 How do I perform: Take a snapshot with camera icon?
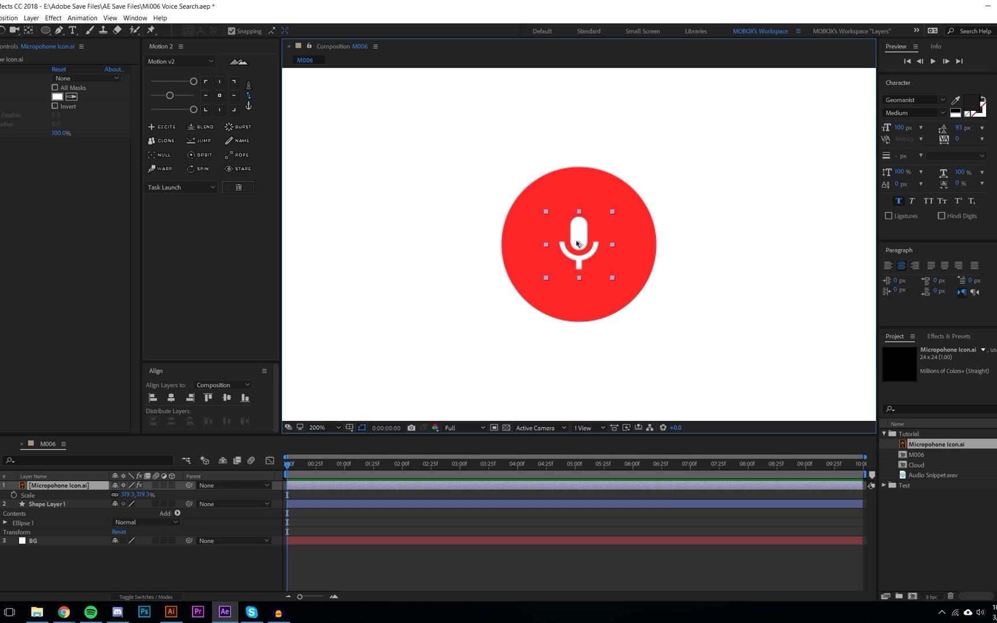click(411, 428)
